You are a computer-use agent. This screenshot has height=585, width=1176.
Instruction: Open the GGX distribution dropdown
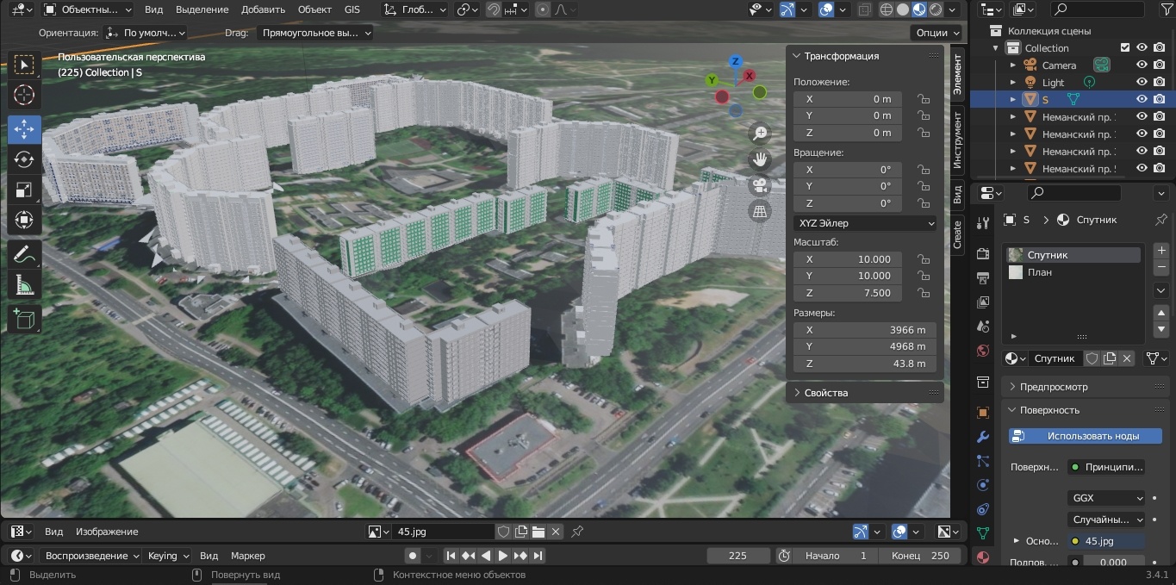click(1106, 498)
